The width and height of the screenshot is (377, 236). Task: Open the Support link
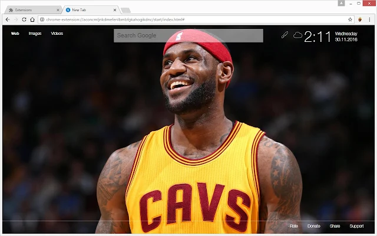pyautogui.click(x=356, y=226)
